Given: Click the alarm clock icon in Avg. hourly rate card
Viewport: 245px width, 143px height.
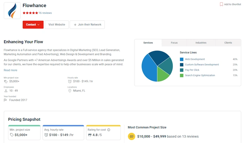Looking at the screenshot, I should coord(46,135).
